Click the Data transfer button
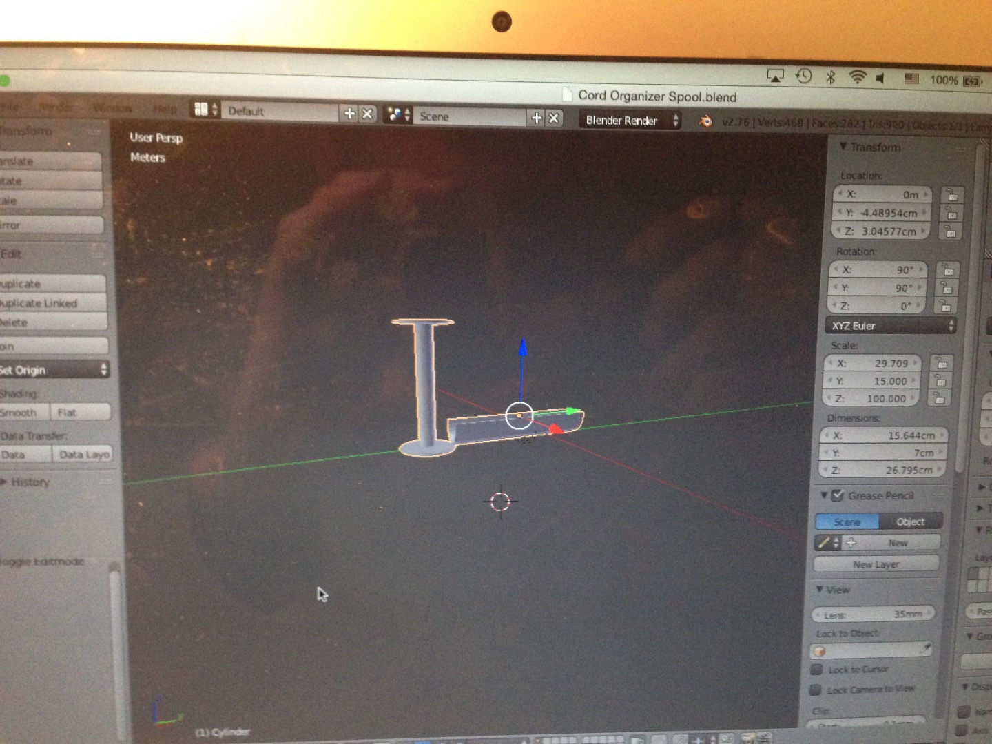The height and width of the screenshot is (744, 992). click(25, 454)
